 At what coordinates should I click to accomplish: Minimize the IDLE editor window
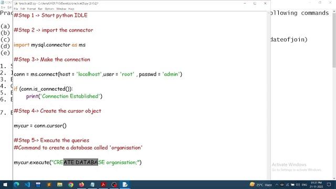pyautogui.click(x=245, y=4)
